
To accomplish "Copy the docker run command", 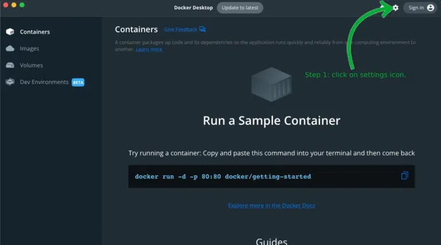I will (x=404, y=176).
